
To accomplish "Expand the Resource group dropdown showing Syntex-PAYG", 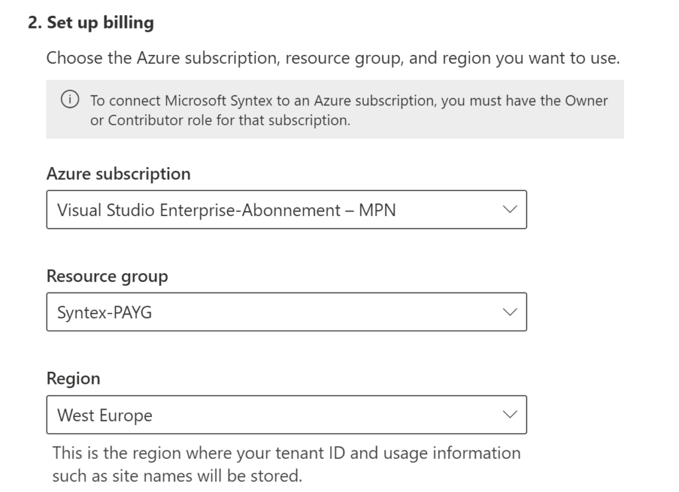I will click(286, 312).
